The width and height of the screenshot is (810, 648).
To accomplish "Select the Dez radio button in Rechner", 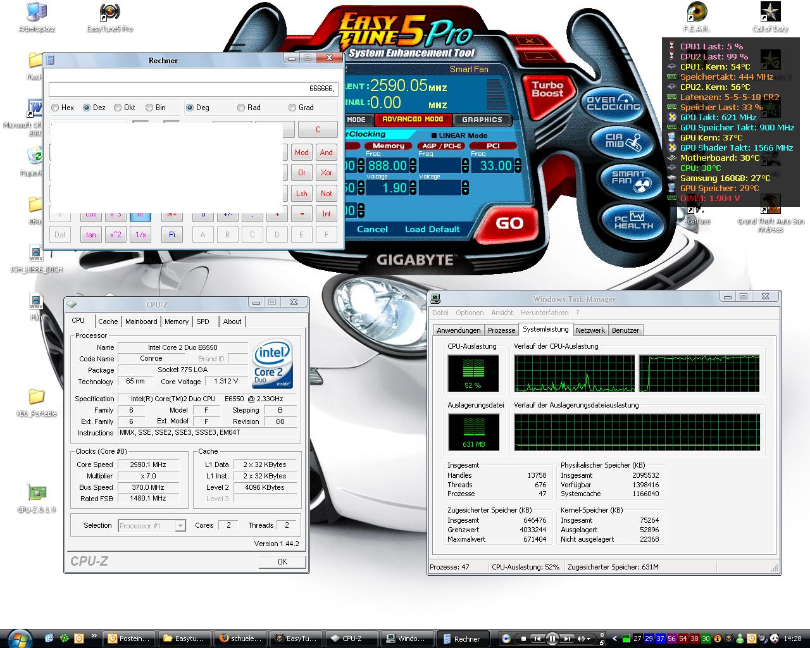I will pos(94,108).
